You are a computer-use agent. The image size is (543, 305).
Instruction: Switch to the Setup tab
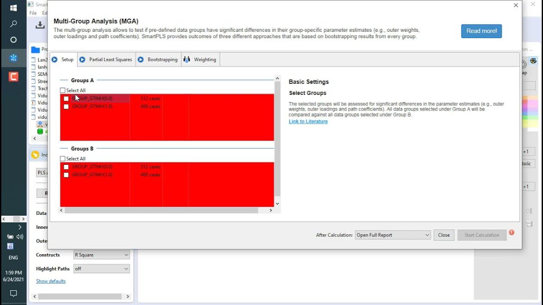coord(63,60)
